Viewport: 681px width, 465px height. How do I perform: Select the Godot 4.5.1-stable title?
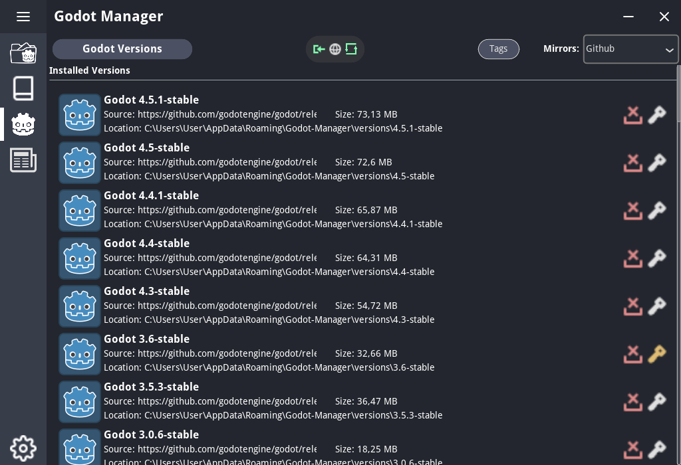151,100
